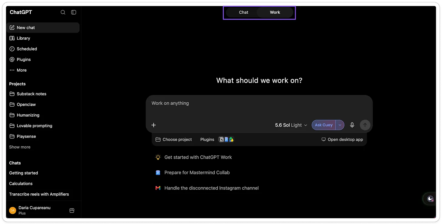
Task: Expand the More menu in the sidebar
Action: 43,70
